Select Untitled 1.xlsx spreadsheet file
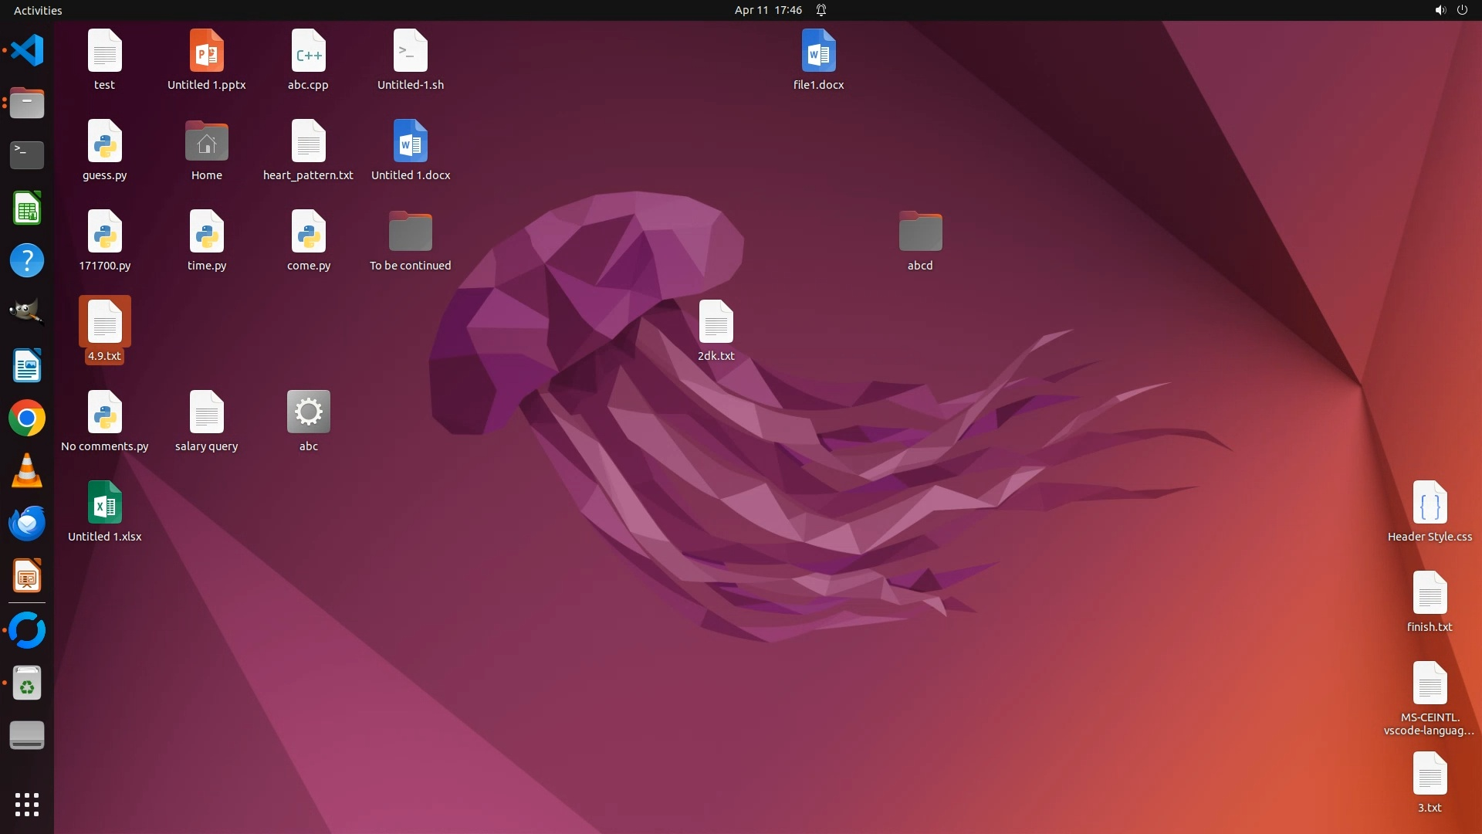 (104, 503)
